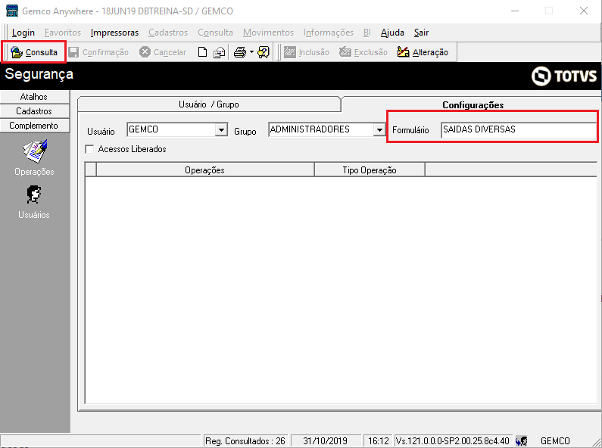Screen dimensions: 602x448
Task: Click the GEMCO user name in status bar
Action: coord(555,440)
